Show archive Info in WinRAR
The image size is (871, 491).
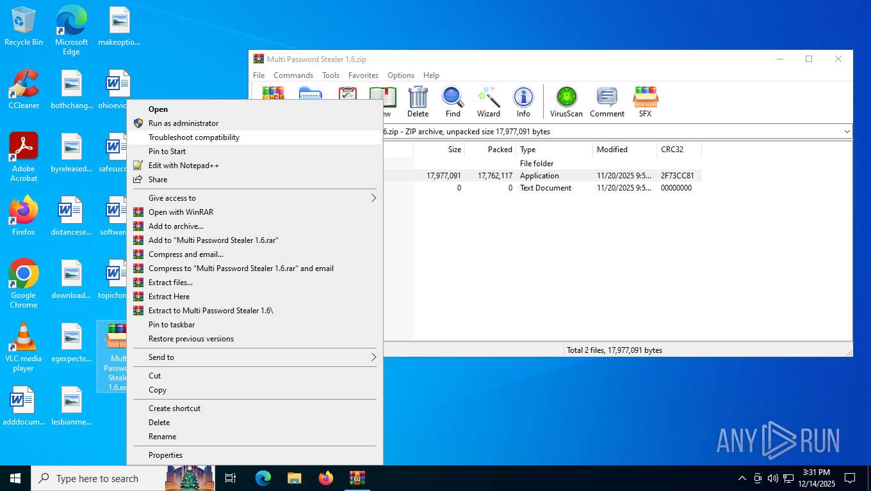[523, 102]
